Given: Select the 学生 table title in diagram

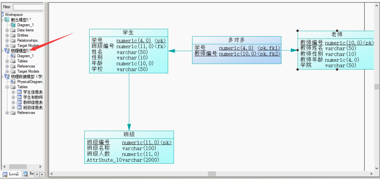Looking at the screenshot, I should click(x=128, y=33).
